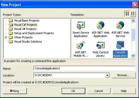139x98 pixels.
Task: Select Visual Basic Projects in the tree
Action: [27, 21]
